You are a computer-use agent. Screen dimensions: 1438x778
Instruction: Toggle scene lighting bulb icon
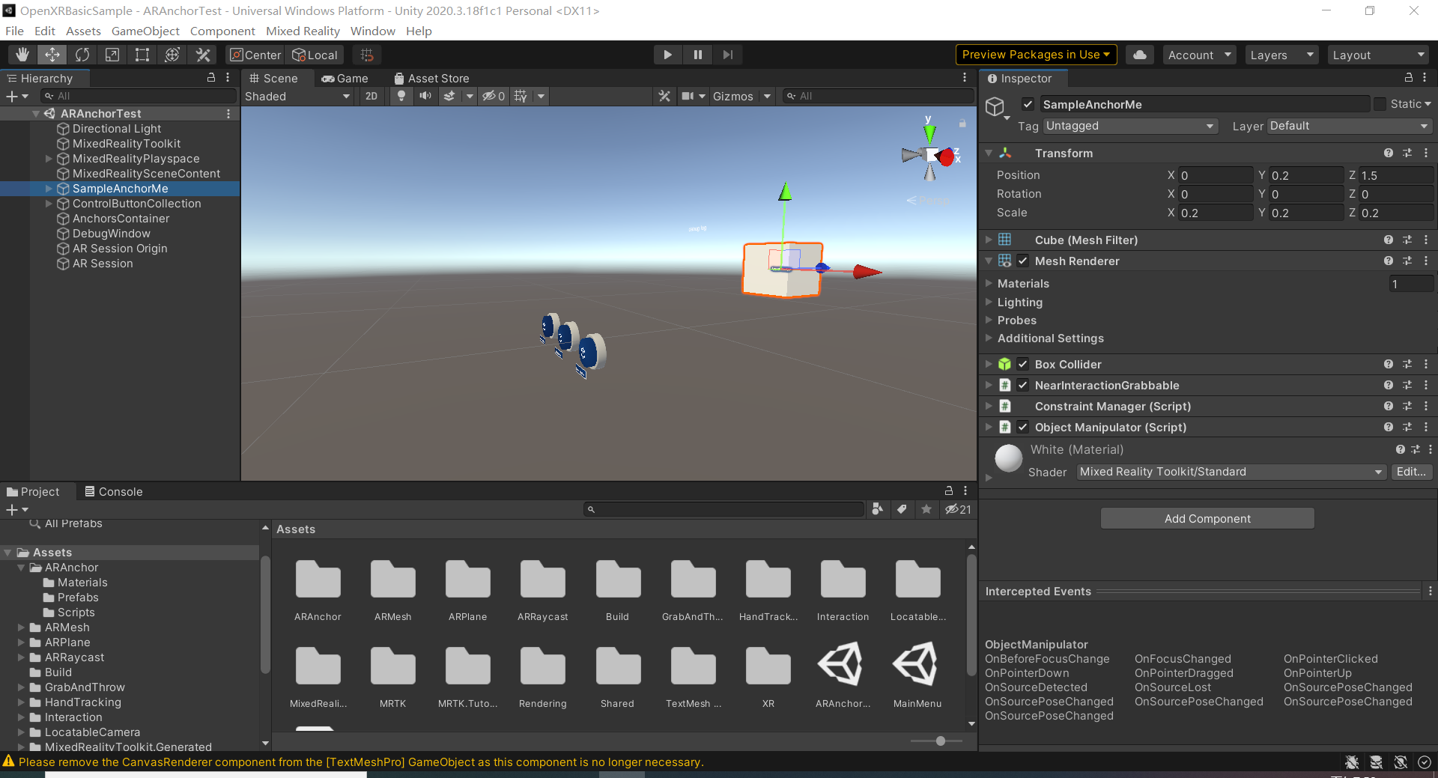401,96
